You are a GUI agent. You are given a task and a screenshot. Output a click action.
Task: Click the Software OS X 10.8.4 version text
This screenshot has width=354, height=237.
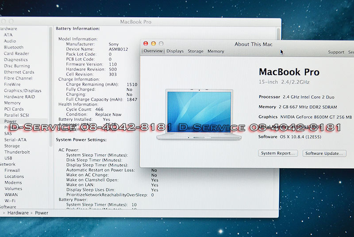[x=290, y=137]
